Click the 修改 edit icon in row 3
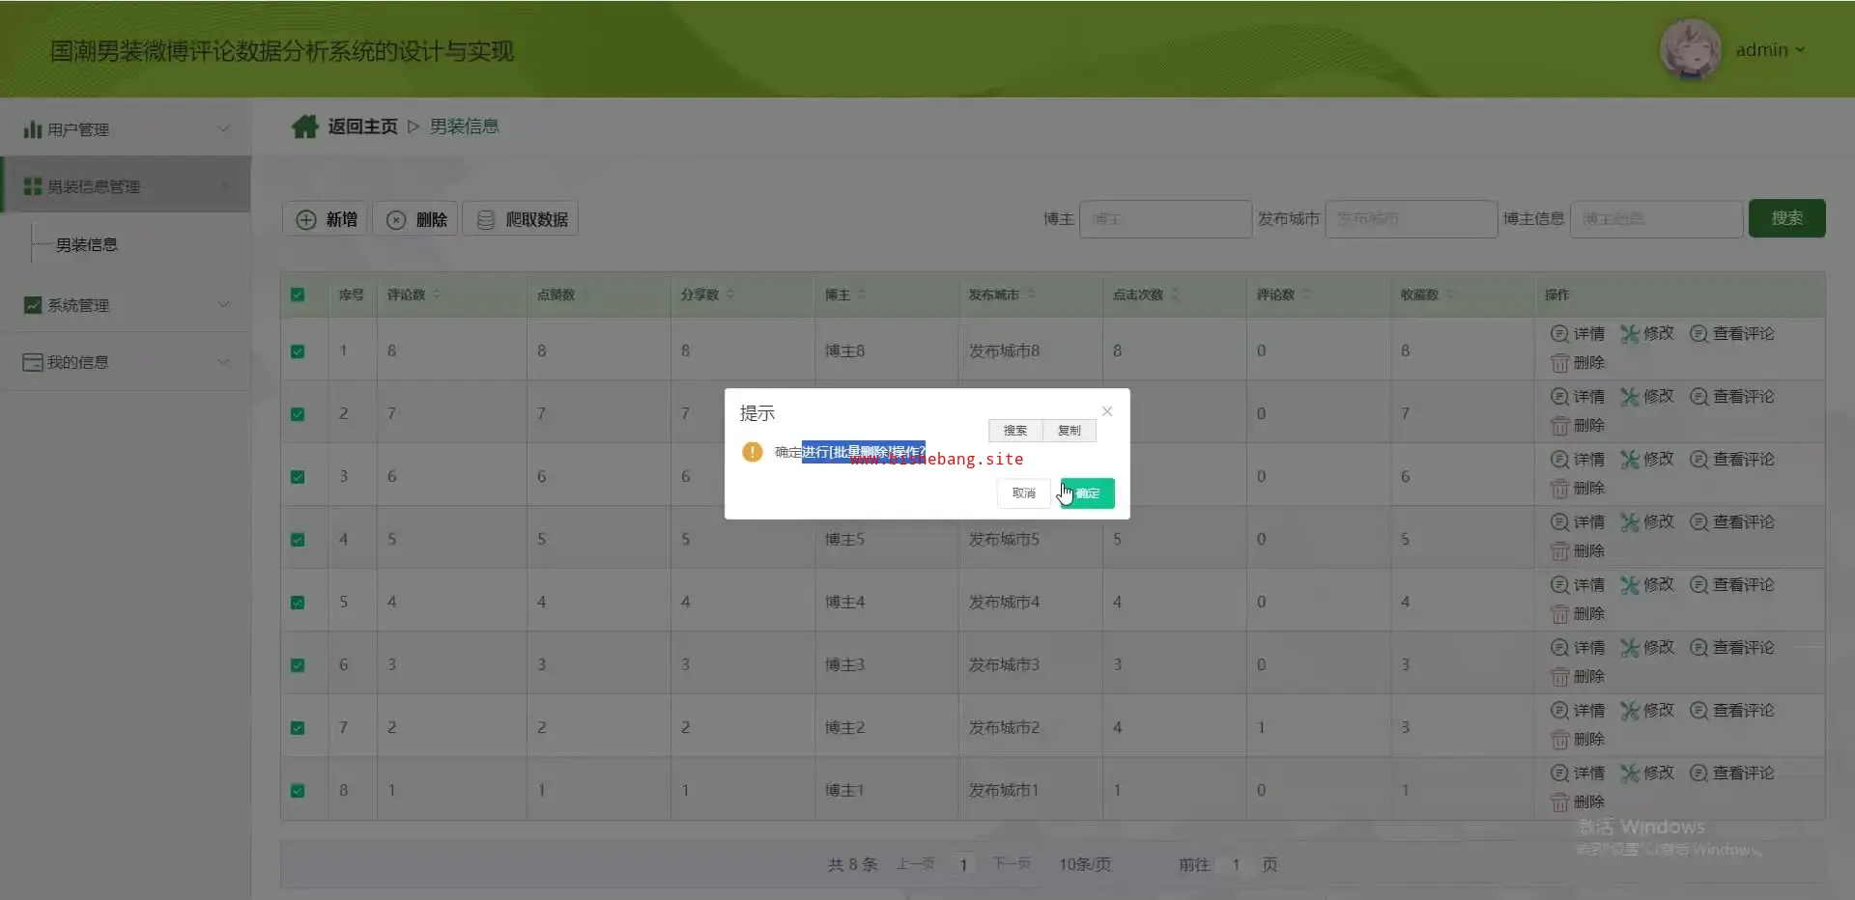Image resolution: width=1855 pixels, height=900 pixels. click(x=1630, y=460)
